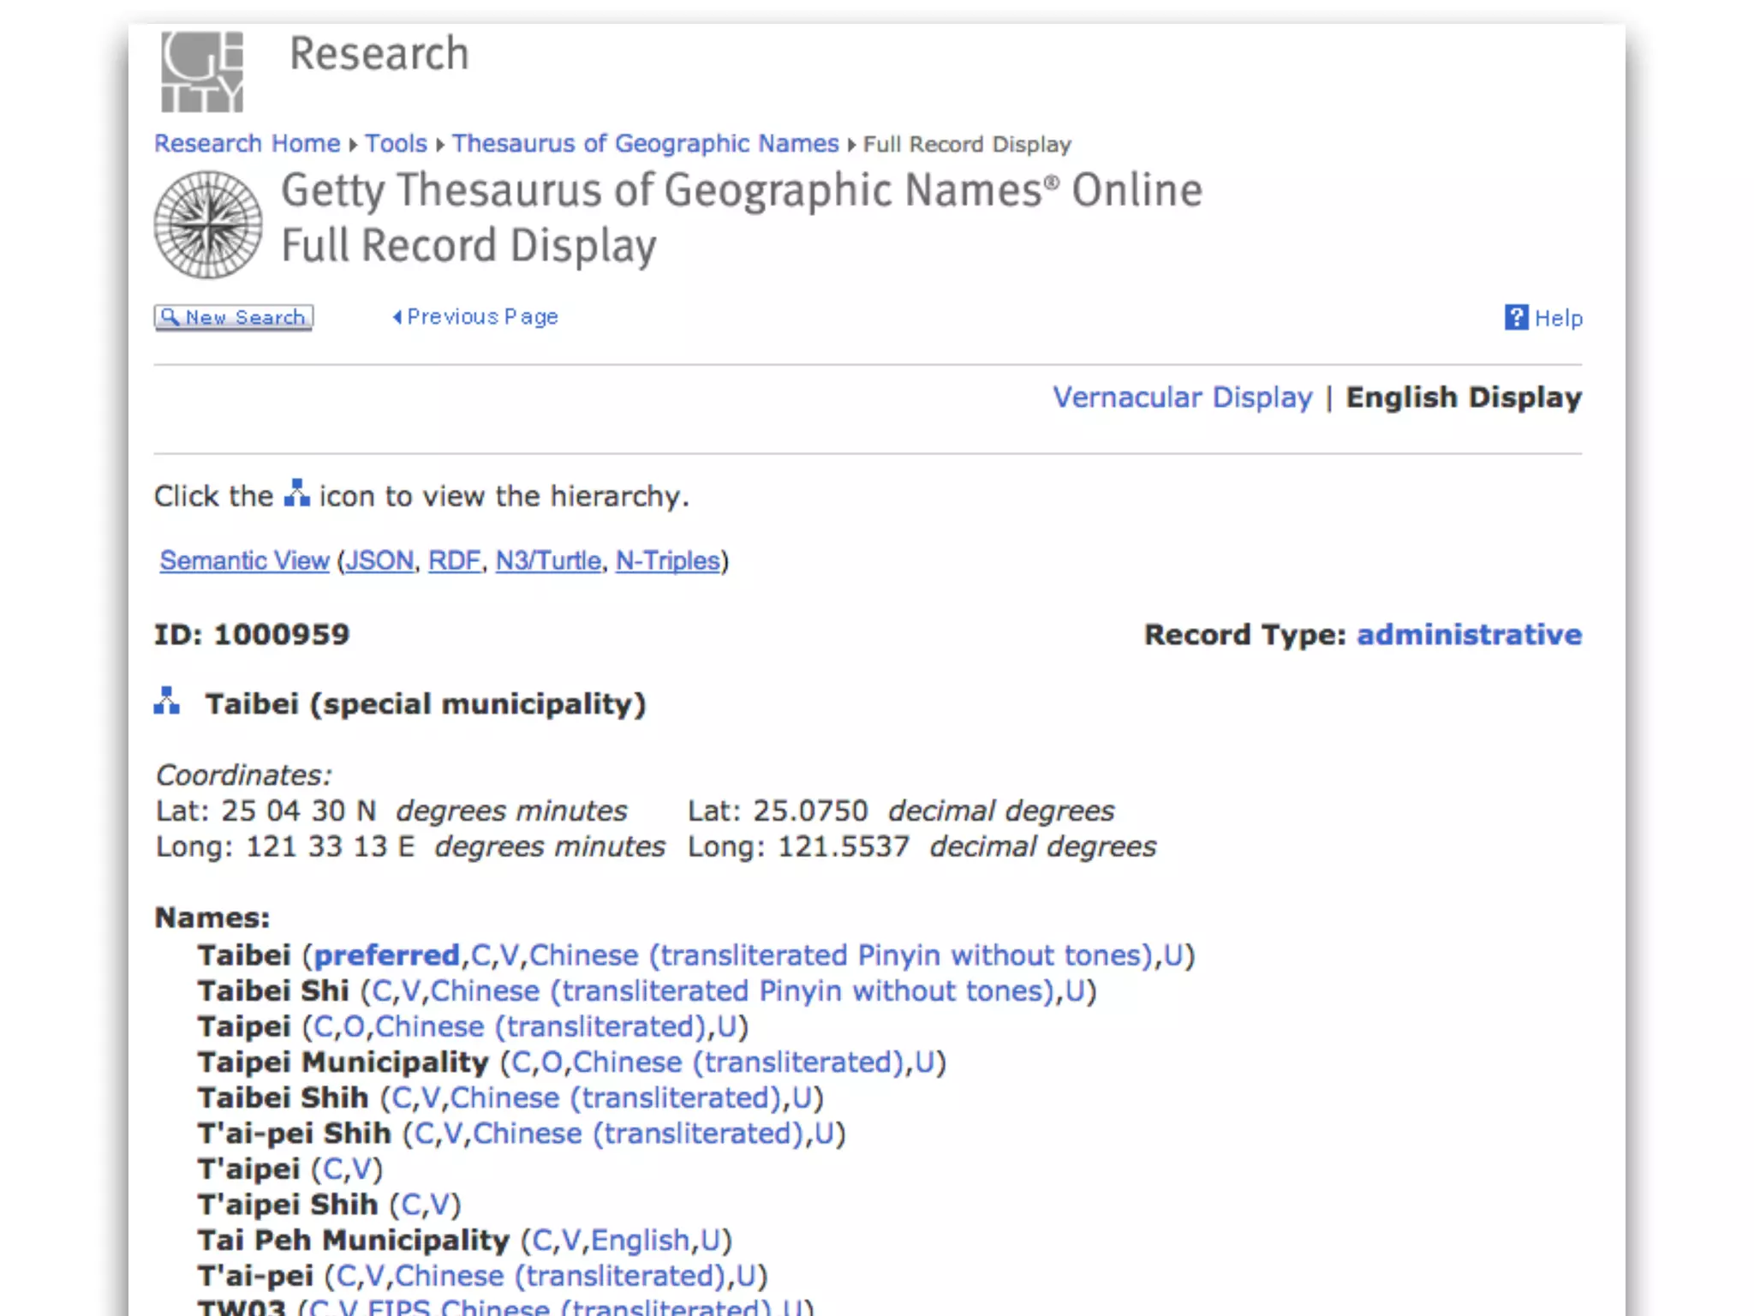The image size is (1754, 1316).
Task: Open the N3/Turtle format link
Action: 548,560
